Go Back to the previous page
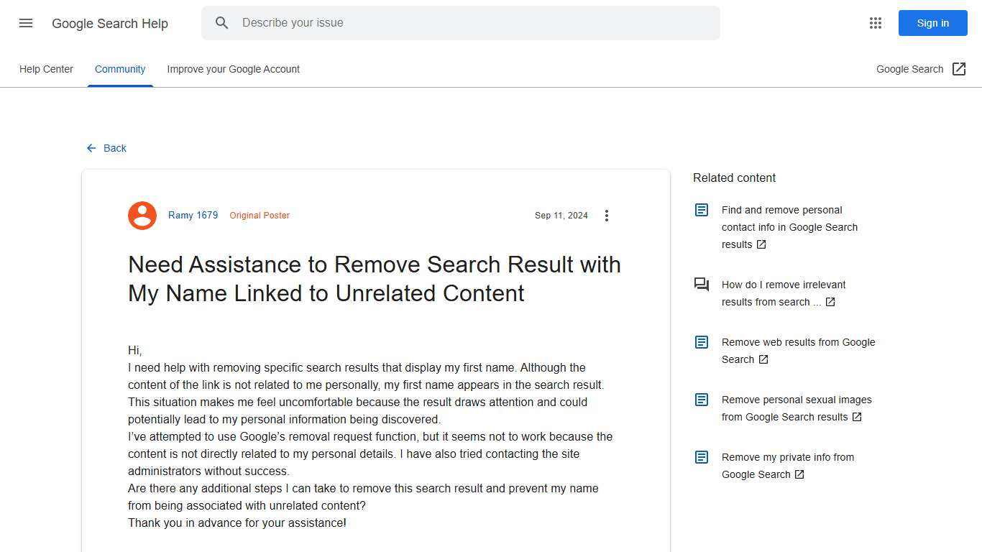 (114, 148)
